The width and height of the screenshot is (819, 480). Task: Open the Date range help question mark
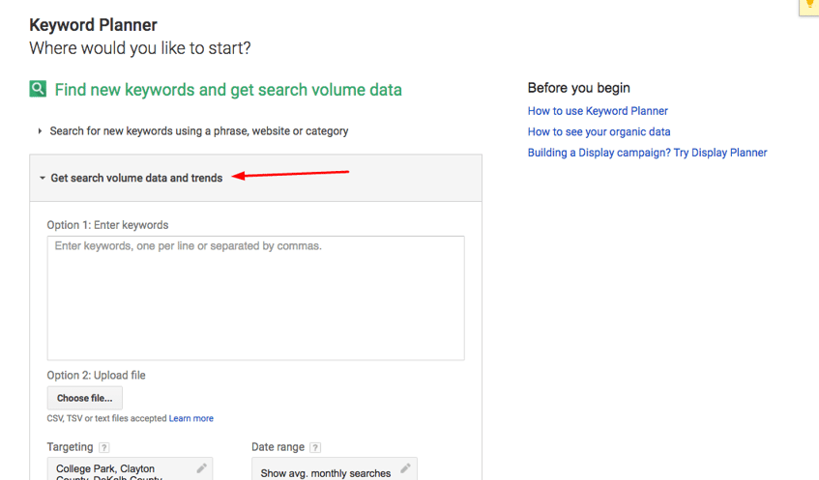click(315, 448)
